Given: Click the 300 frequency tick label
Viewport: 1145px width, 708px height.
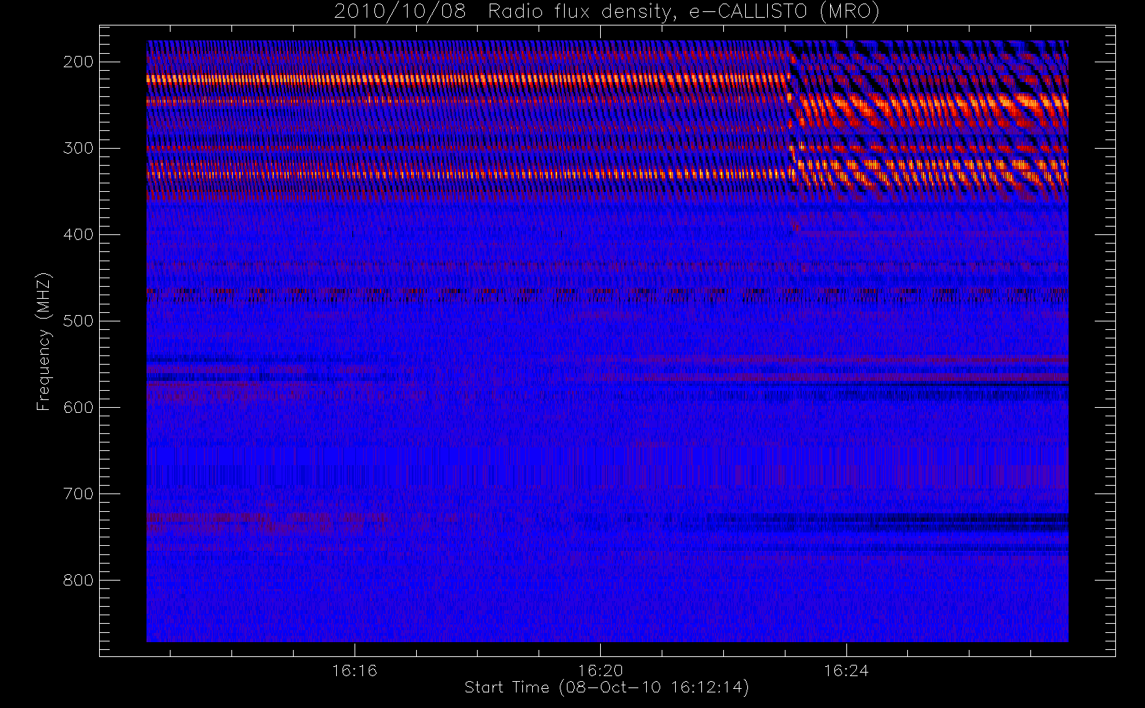Looking at the screenshot, I should pyautogui.click(x=79, y=148).
